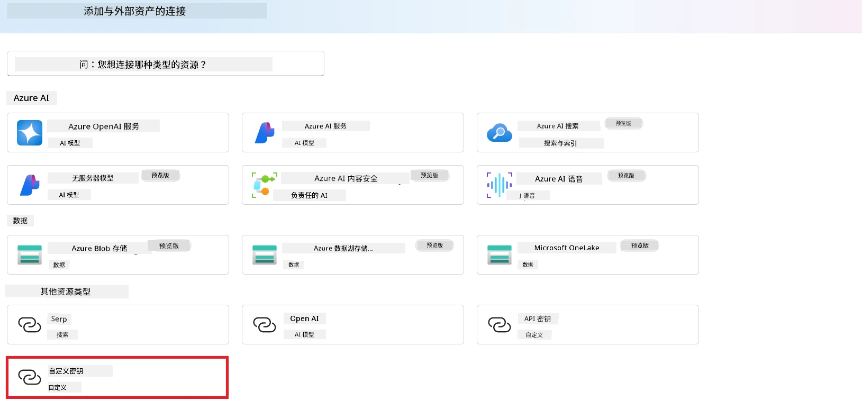Click the 添加与外部资产的连接 page title

coord(135,11)
